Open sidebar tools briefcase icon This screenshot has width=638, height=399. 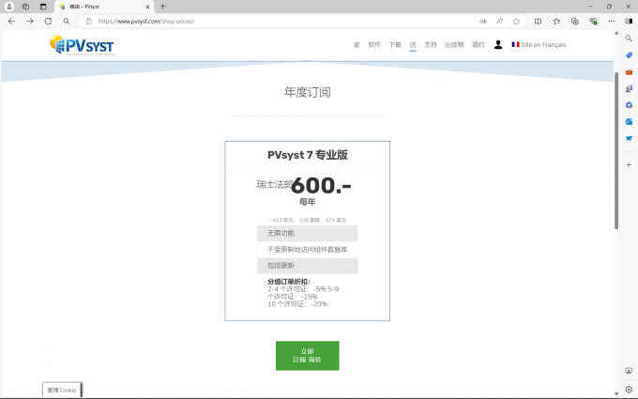(x=629, y=71)
